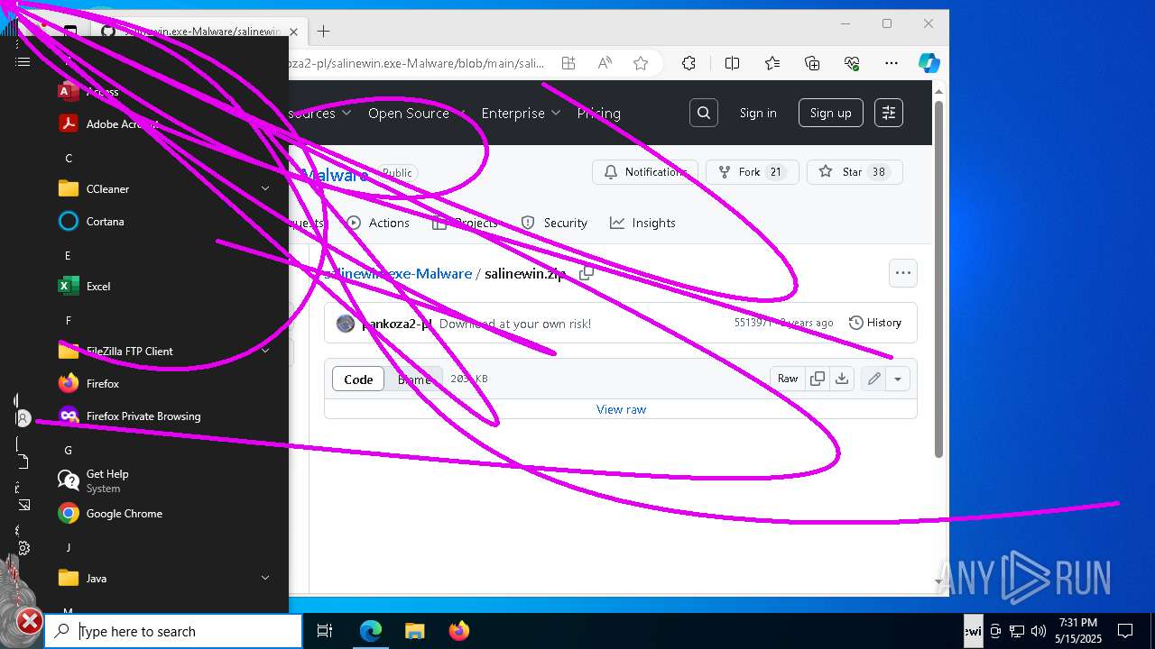Open Edge Browser essentials icon

click(852, 63)
